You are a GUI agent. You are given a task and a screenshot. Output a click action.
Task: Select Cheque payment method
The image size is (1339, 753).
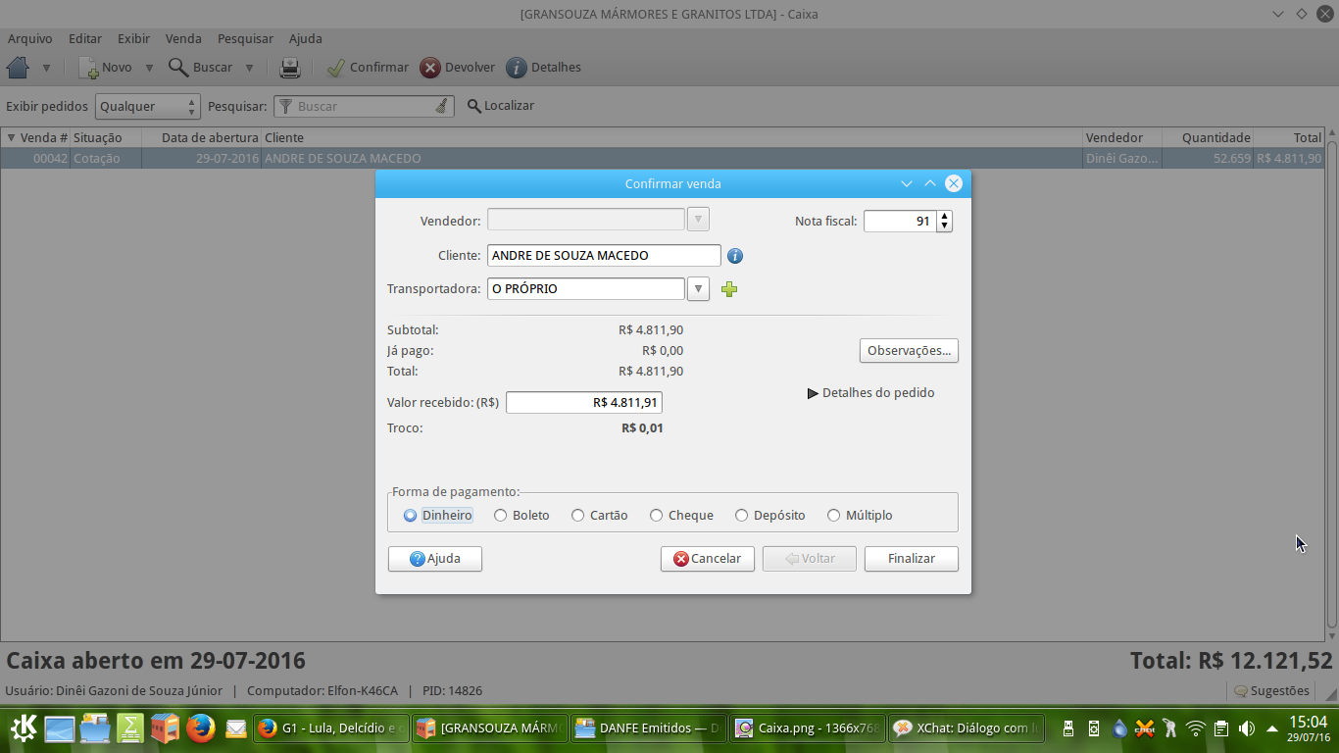[681, 515]
